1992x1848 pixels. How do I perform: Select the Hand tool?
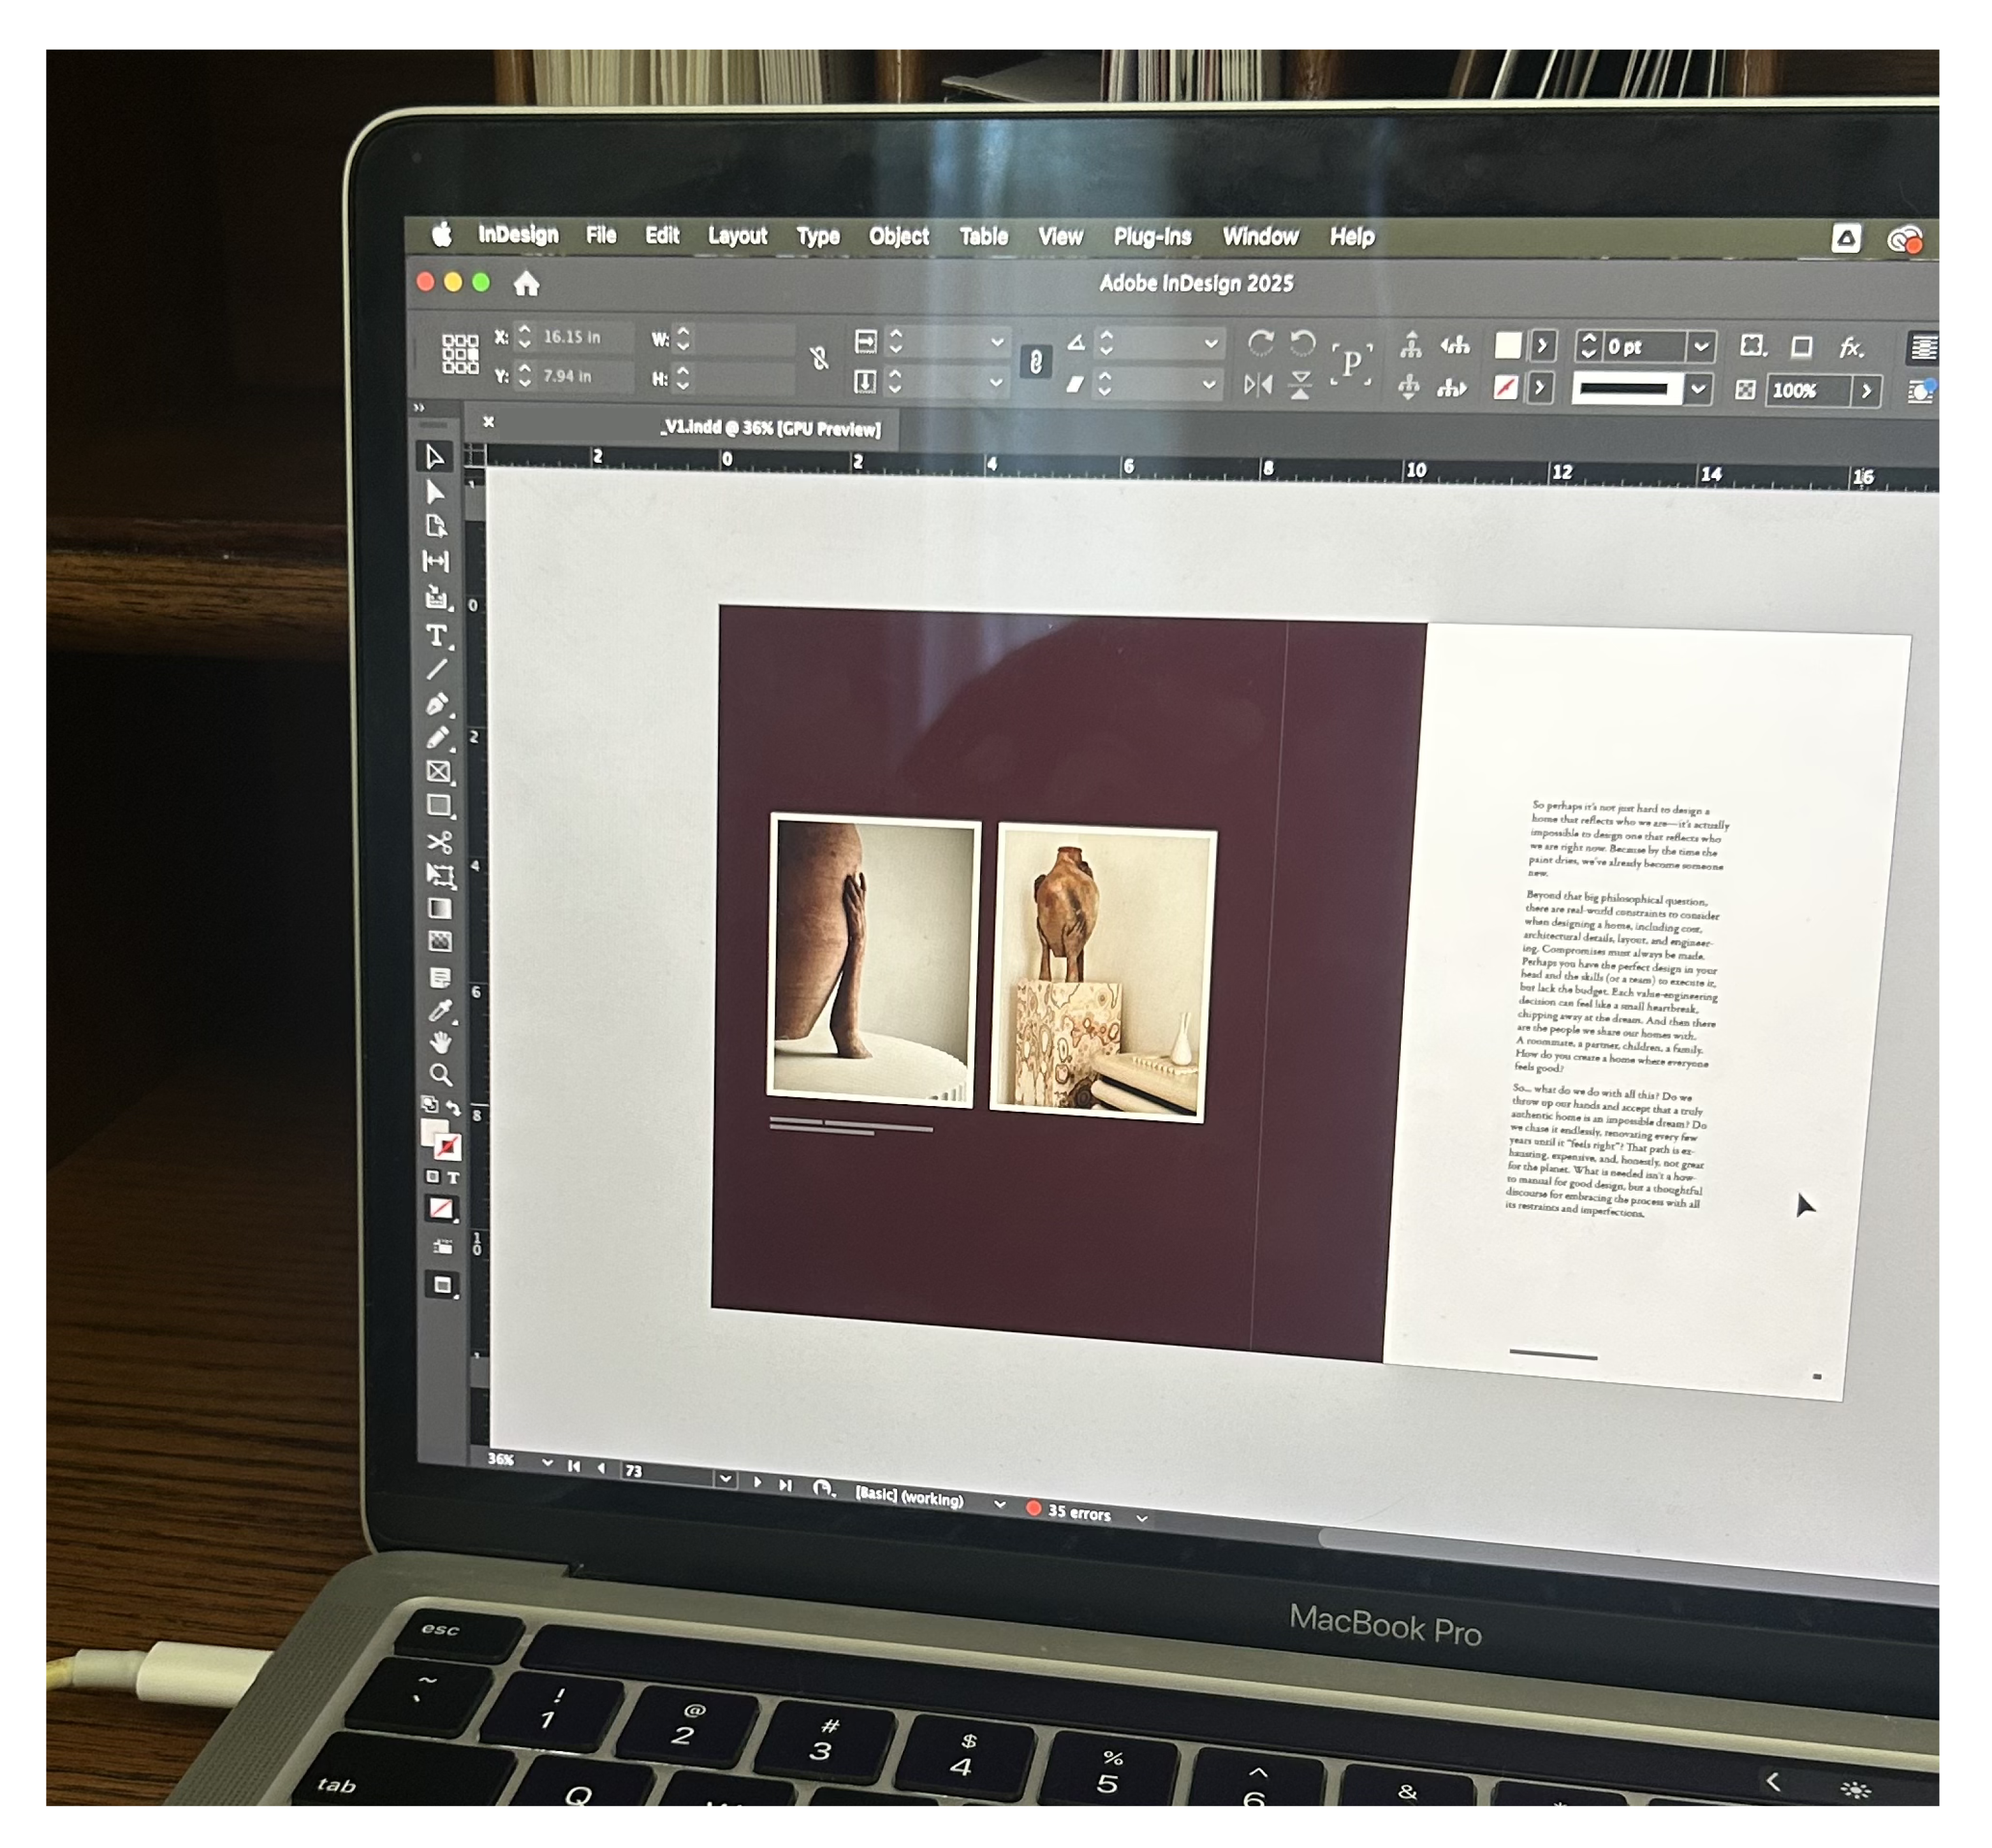(x=440, y=1043)
